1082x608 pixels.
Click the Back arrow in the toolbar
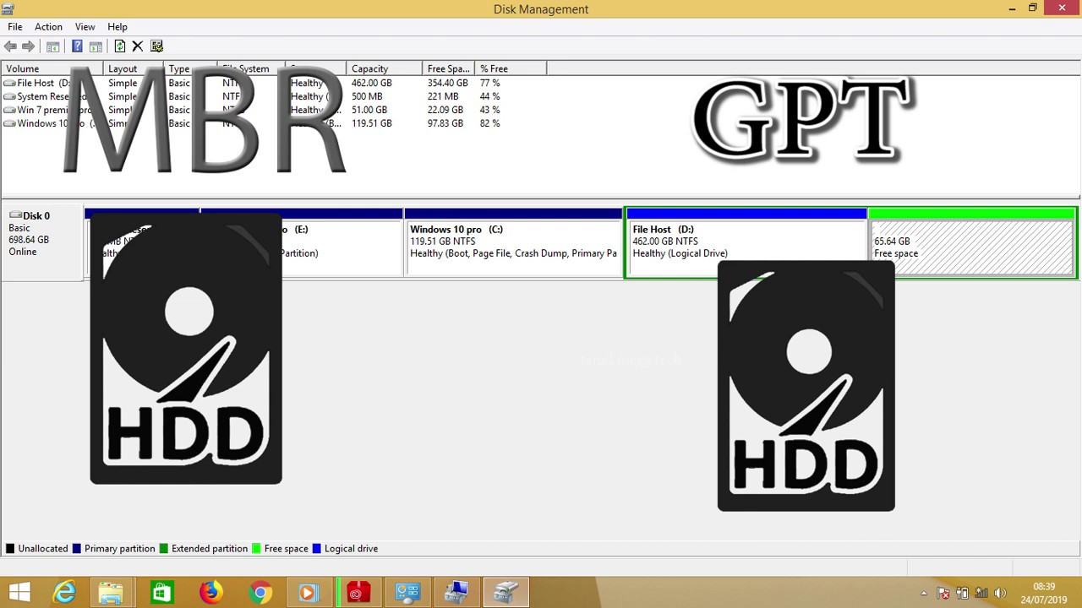tap(10, 46)
